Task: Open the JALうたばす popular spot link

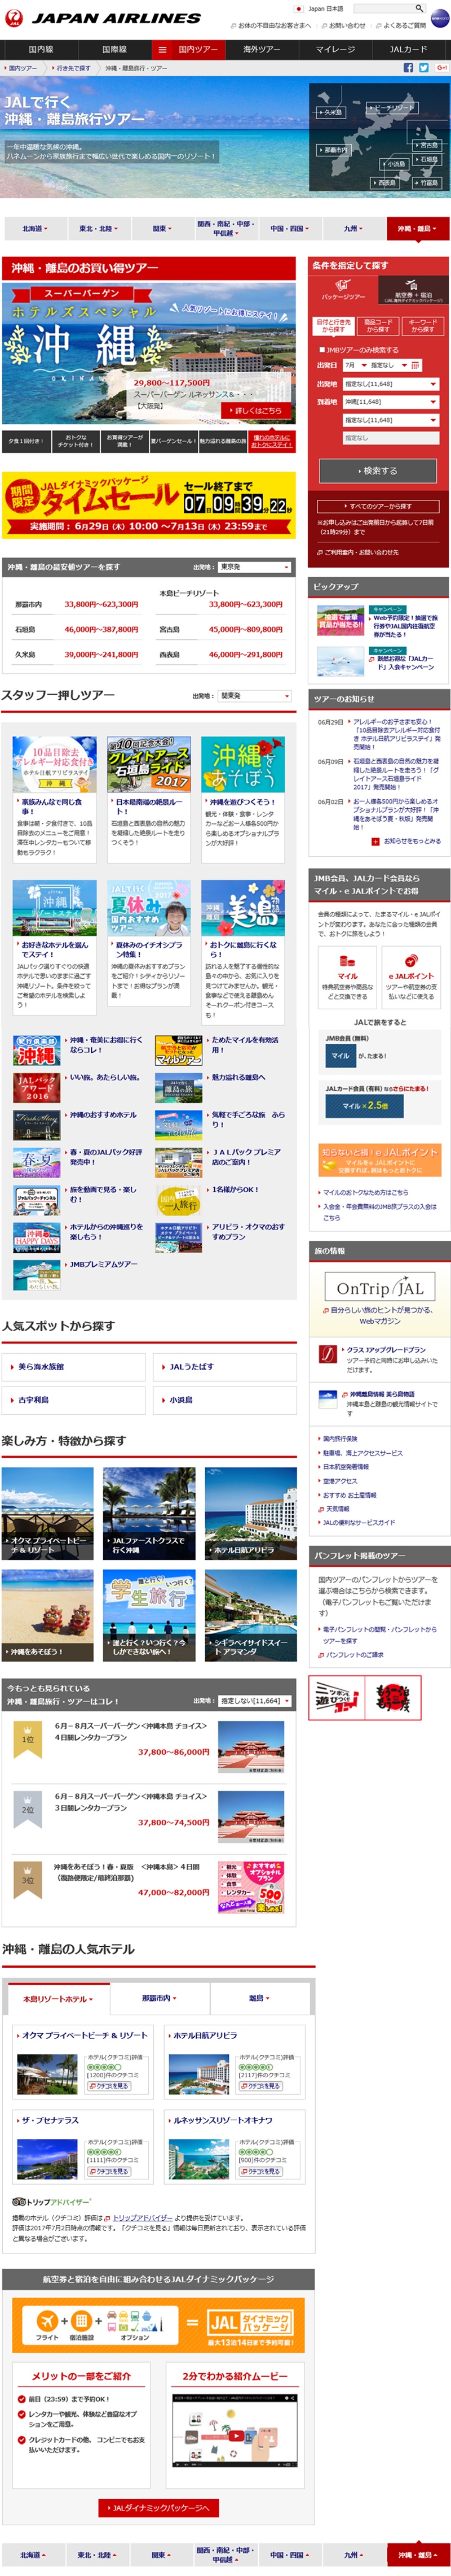Action: (224, 1366)
